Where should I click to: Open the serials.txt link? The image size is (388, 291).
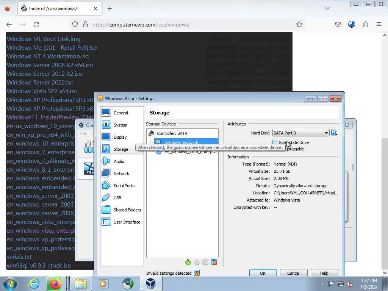point(19,257)
